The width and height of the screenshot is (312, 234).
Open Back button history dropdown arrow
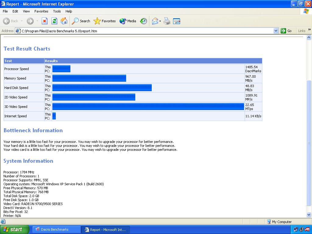[22, 21]
